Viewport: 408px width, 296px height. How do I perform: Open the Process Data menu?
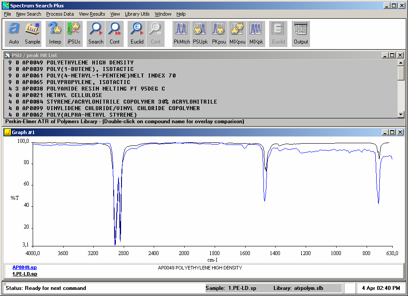pos(60,14)
